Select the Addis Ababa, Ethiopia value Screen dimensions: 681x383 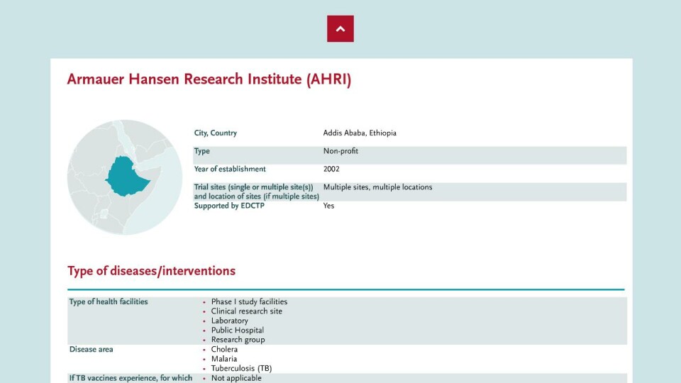coord(360,133)
